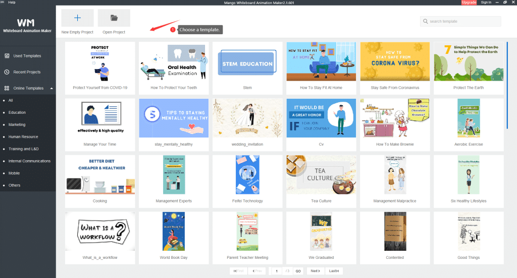Go to the Next page of templates
Viewport: 517px width, 278px height.
pyautogui.click(x=315, y=271)
